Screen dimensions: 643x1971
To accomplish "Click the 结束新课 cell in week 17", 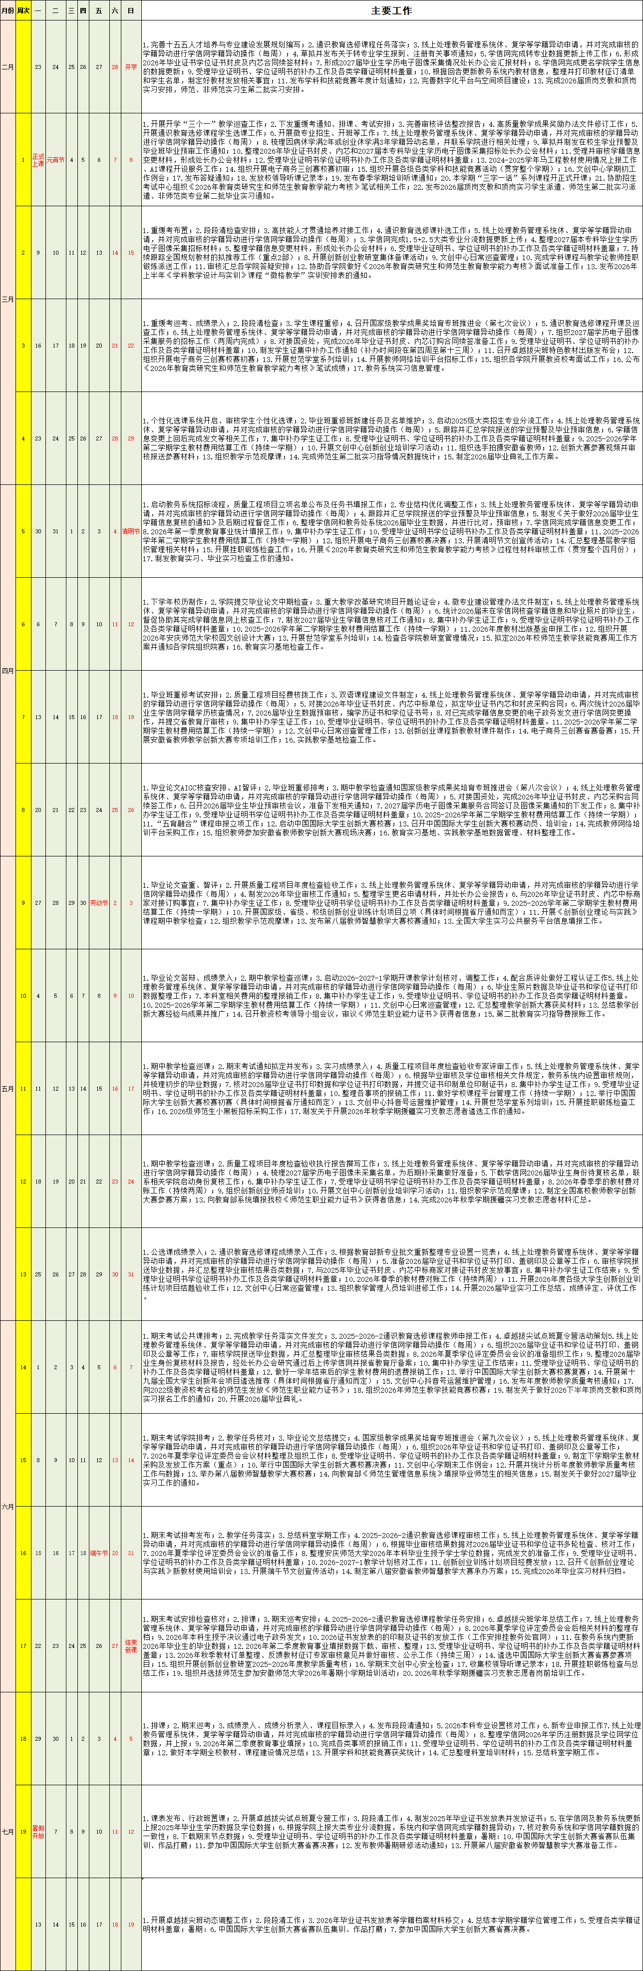I will pos(131,1646).
